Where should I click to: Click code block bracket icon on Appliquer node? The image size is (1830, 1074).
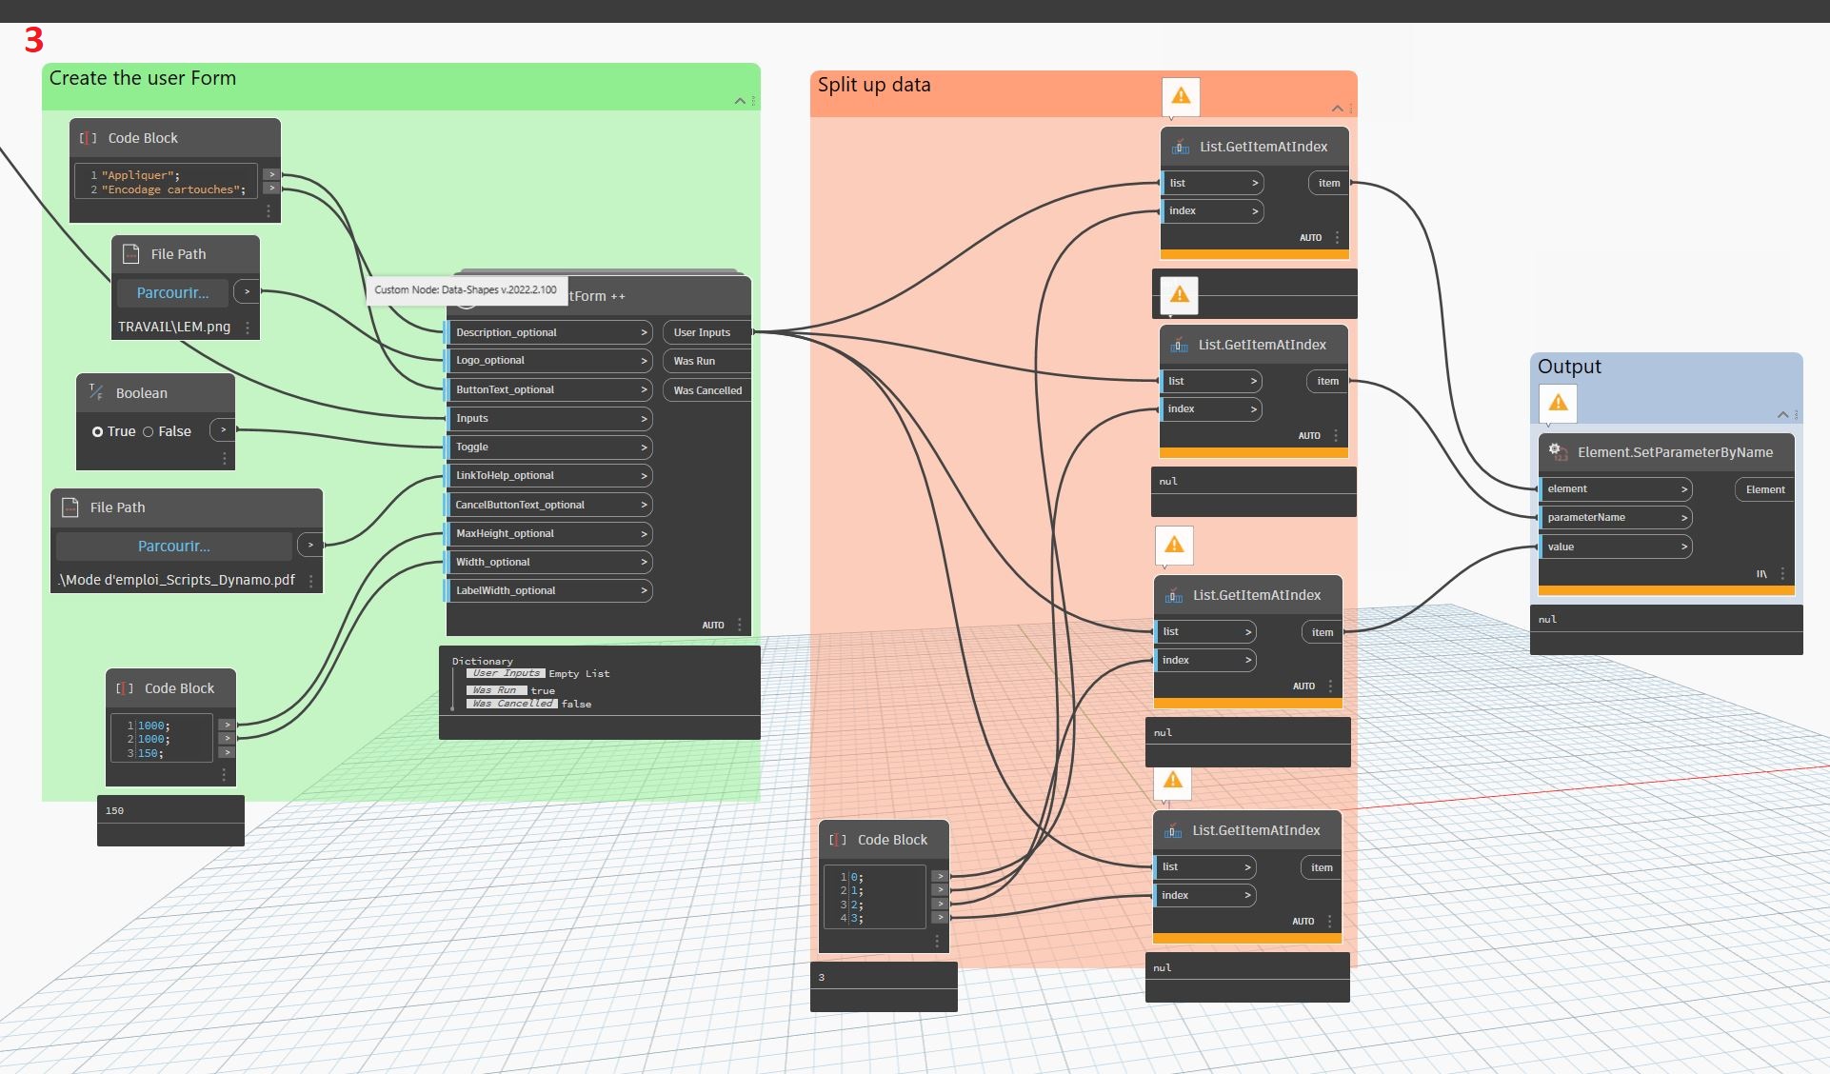88,137
